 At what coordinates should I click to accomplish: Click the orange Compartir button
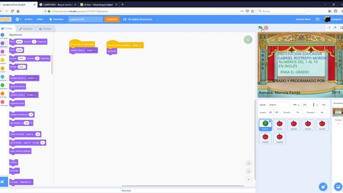112,19
